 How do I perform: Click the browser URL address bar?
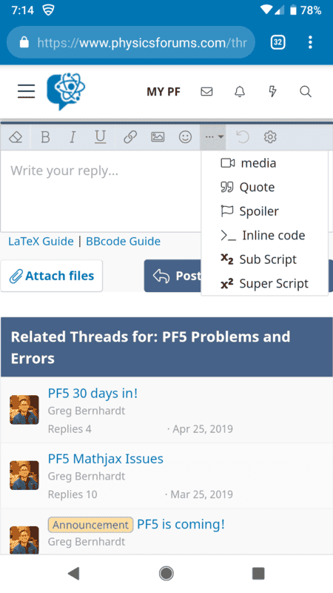(131, 42)
